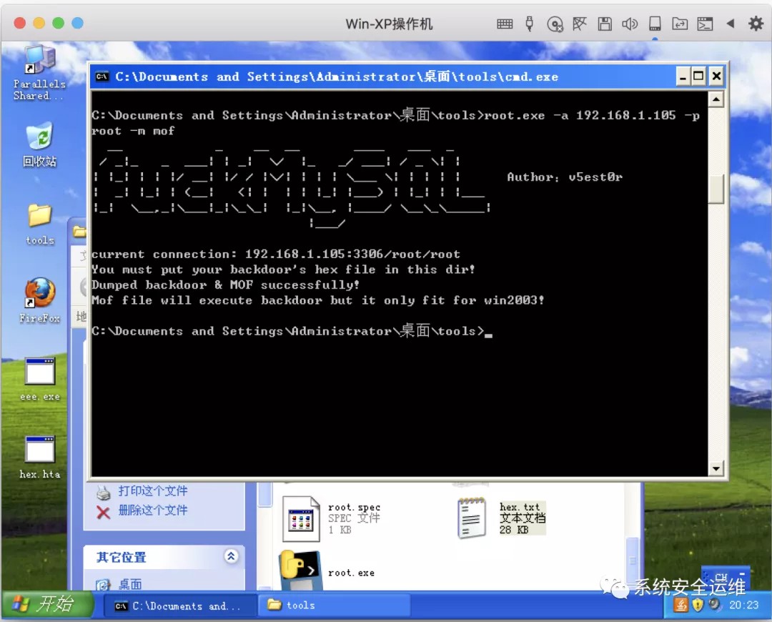Open the cmd window system menu icon
The height and width of the screenshot is (622, 772).
103,76
